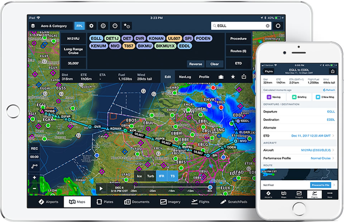Open Aircraft N121RJ row on iPhone
344x222 pixels.
tap(299, 150)
